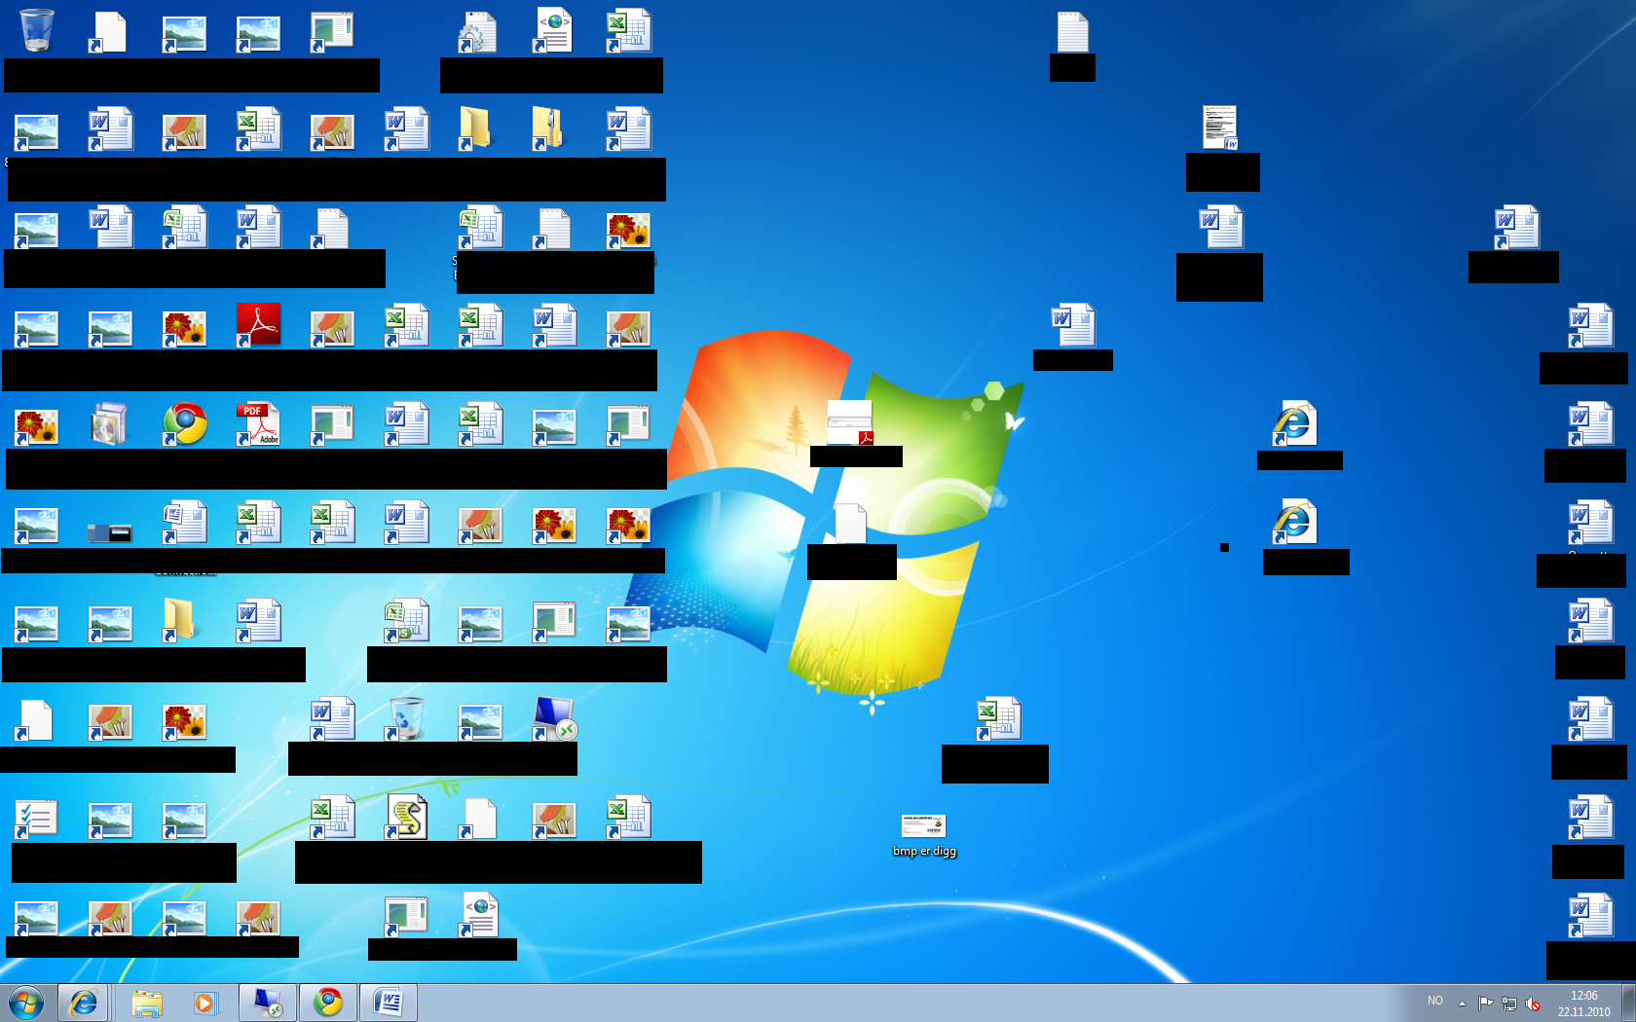Open the empty Recycle Bin desktop icon

(x=37, y=30)
